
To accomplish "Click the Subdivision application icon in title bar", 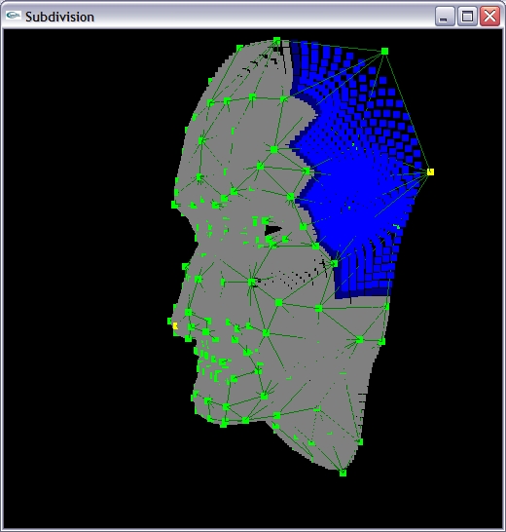I will click(14, 16).
